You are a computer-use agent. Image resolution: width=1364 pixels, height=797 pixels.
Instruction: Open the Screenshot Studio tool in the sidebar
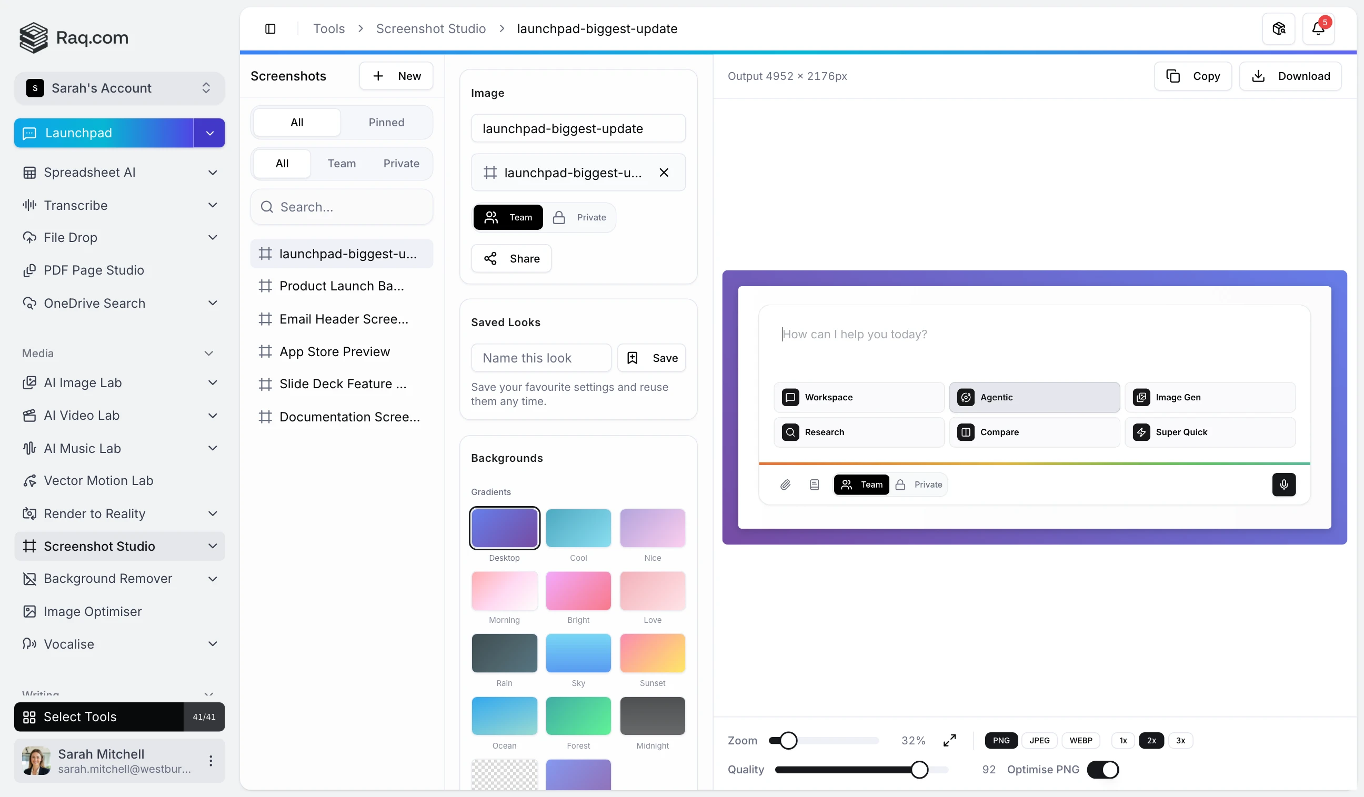click(x=99, y=546)
